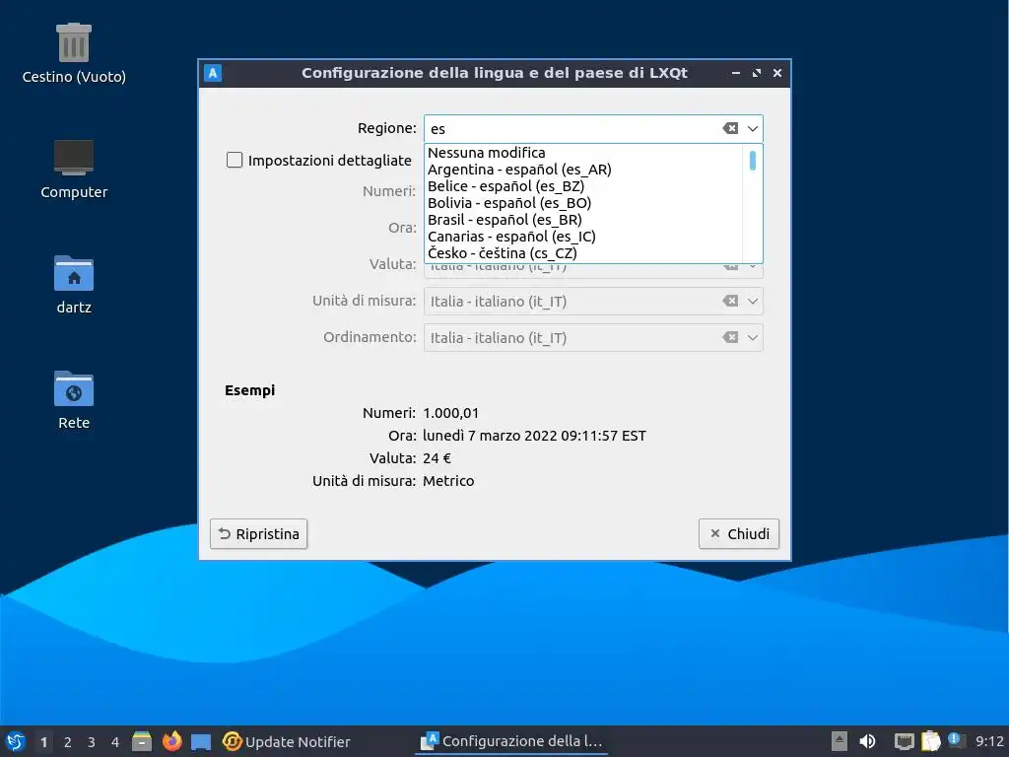Click the show desktop icon in taskbar

point(201,741)
